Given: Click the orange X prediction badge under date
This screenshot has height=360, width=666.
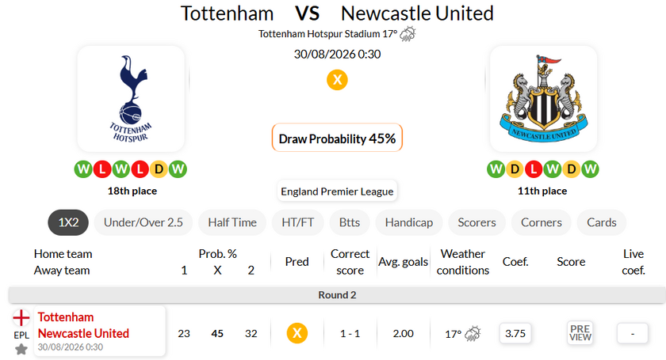Looking at the screenshot, I should click(x=337, y=80).
